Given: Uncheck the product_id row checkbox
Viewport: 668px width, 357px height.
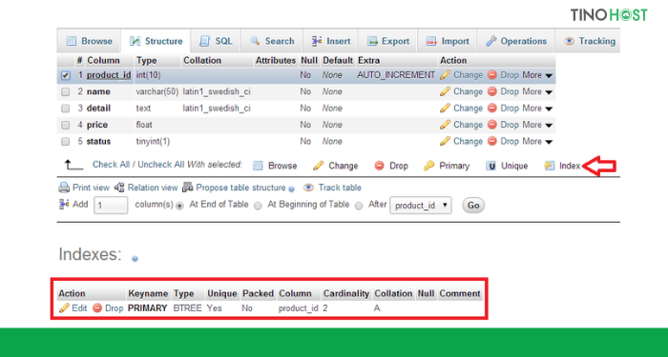Looking at the screenshot, I should 65,75.
